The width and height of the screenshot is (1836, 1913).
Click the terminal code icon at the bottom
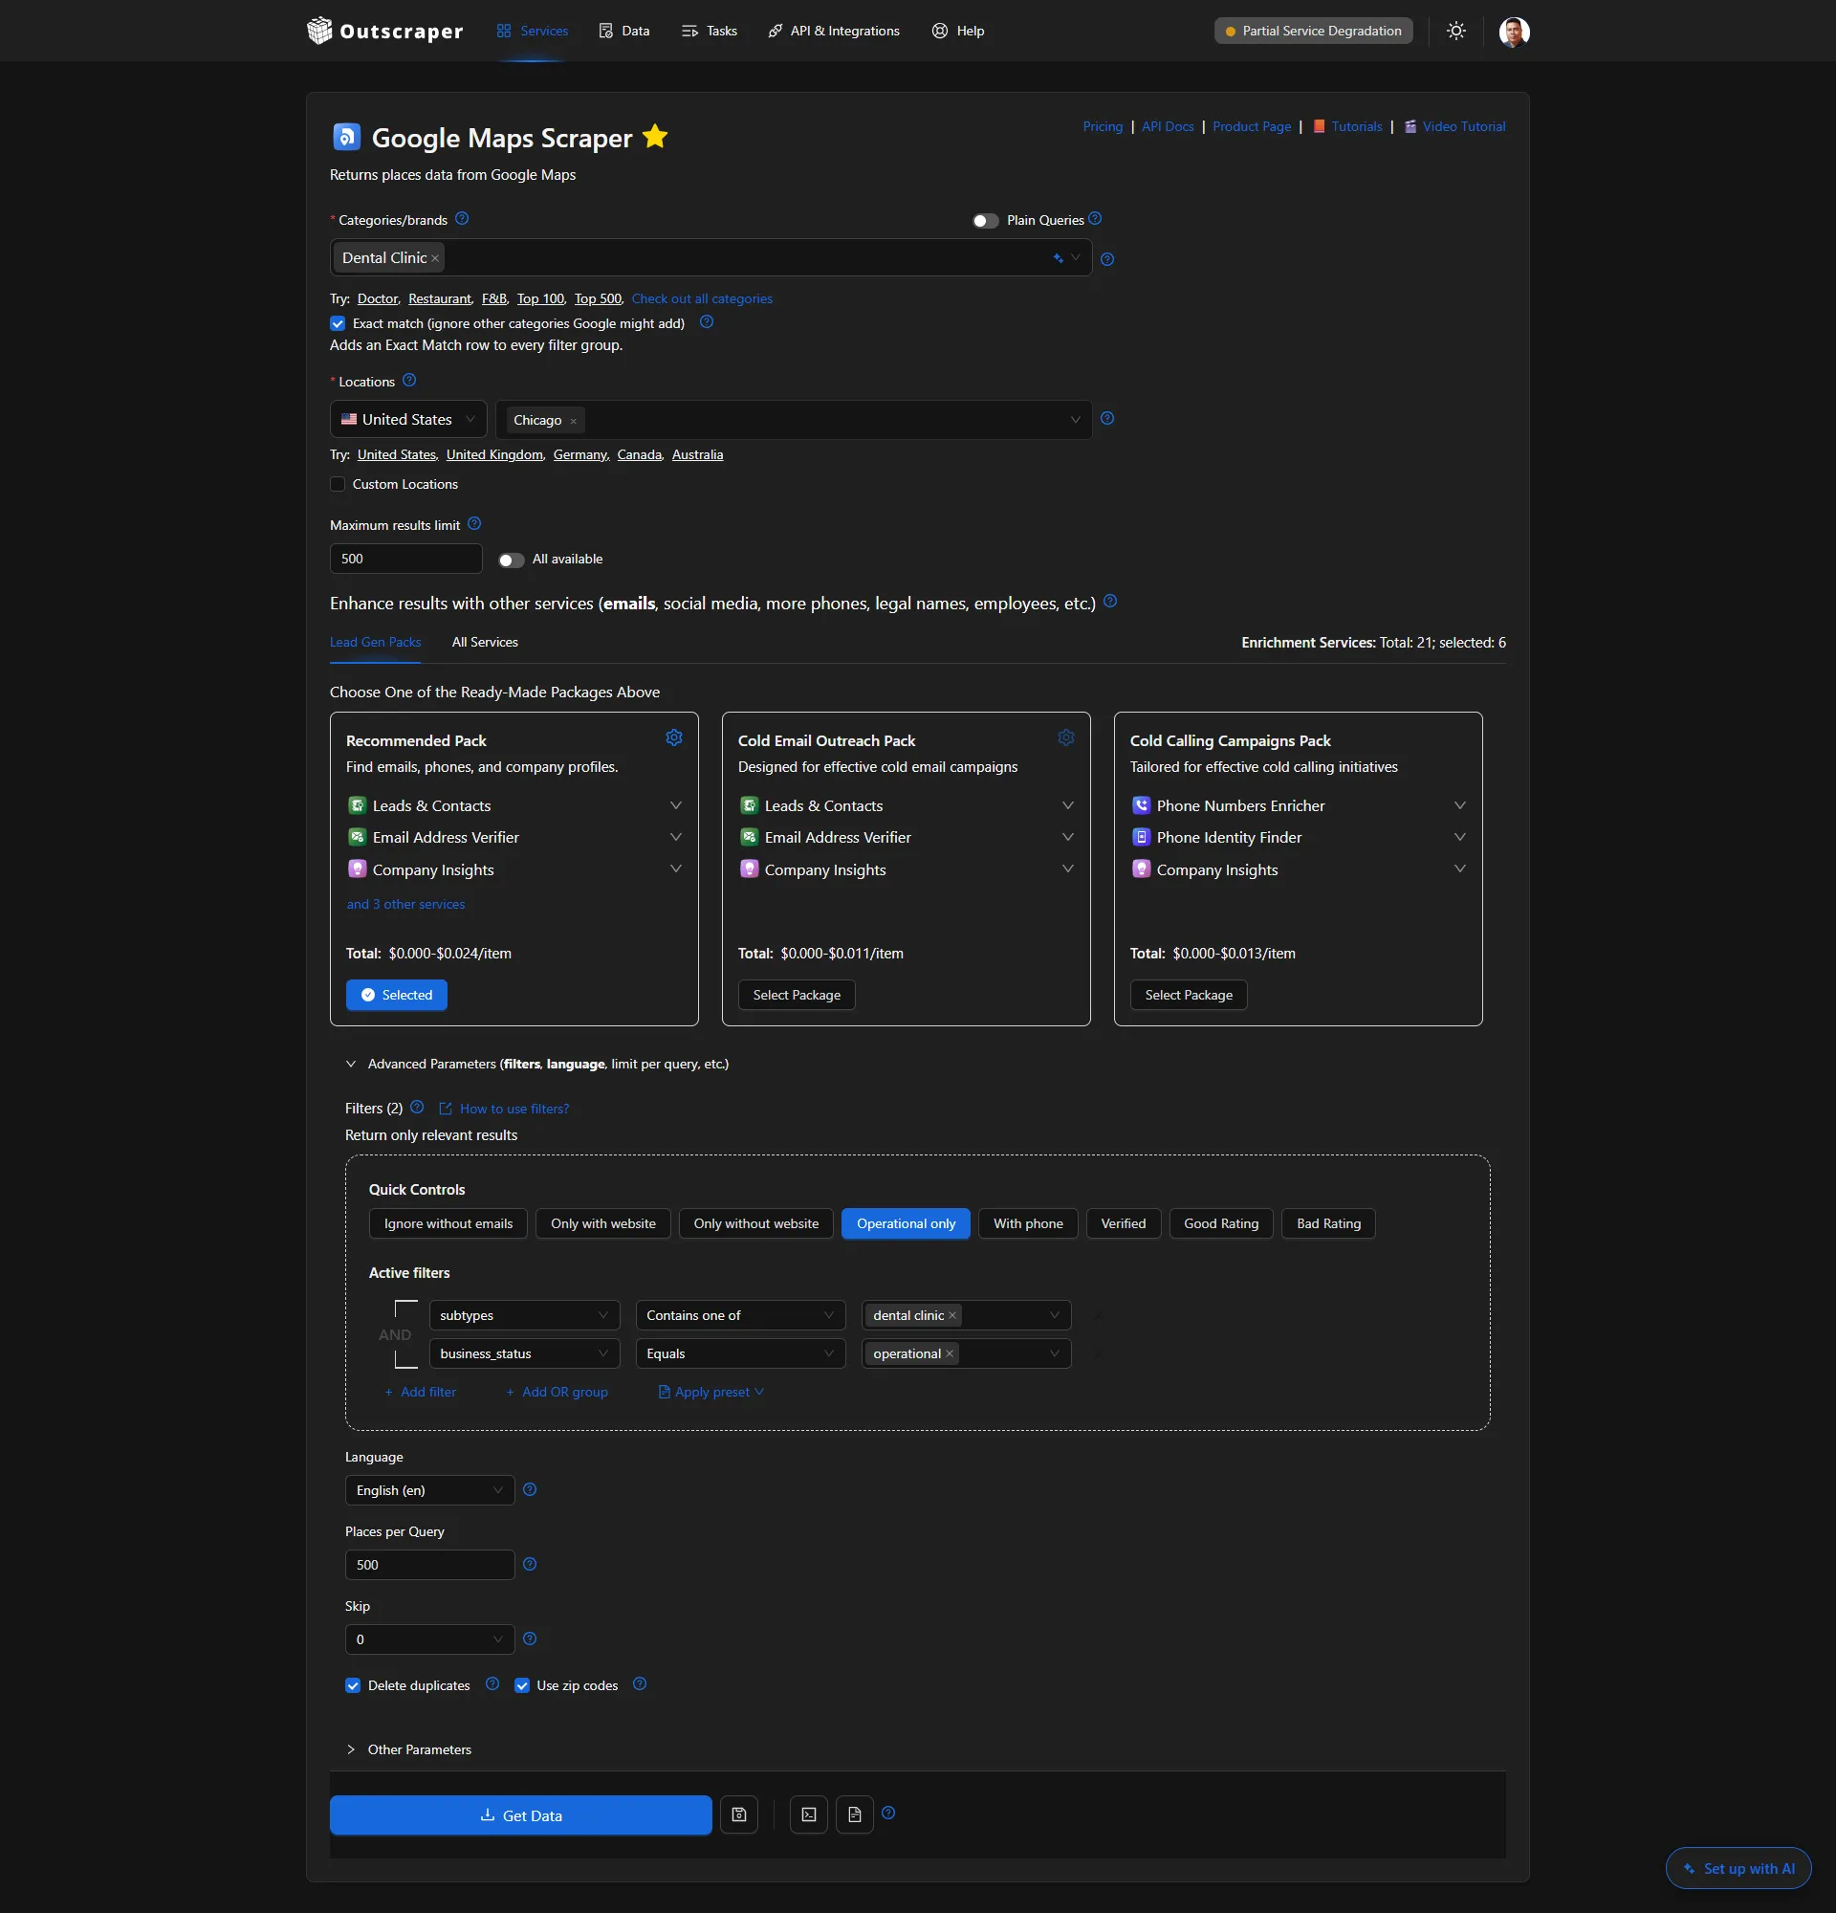pos(809,1814)
